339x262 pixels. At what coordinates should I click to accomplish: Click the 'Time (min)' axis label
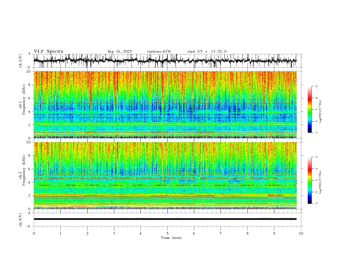click(x=171, y=238)
